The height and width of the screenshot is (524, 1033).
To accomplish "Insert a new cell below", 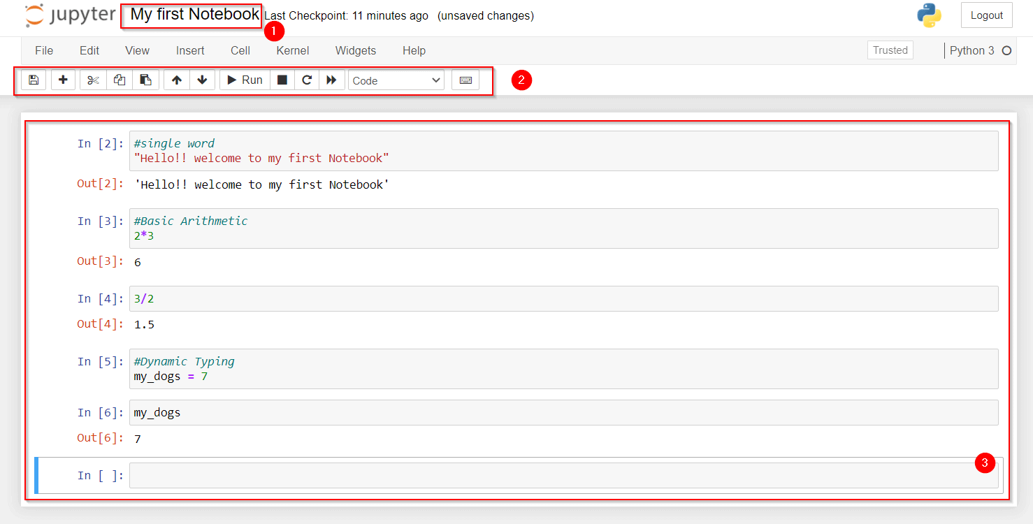I will [x=63, y=80].
